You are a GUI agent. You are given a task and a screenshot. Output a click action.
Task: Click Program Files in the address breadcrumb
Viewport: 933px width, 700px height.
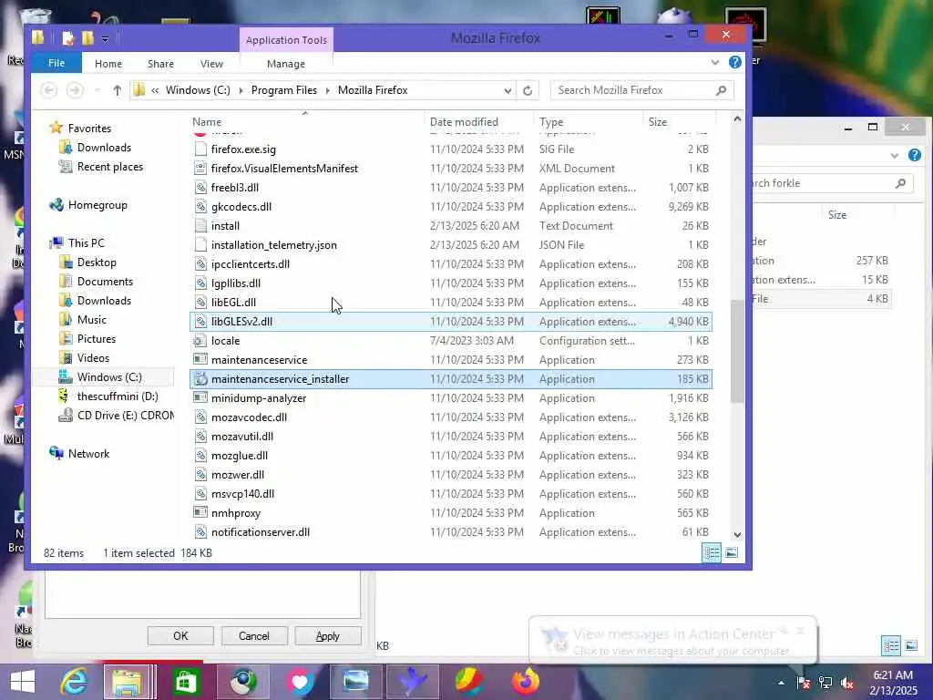[284, 90]
